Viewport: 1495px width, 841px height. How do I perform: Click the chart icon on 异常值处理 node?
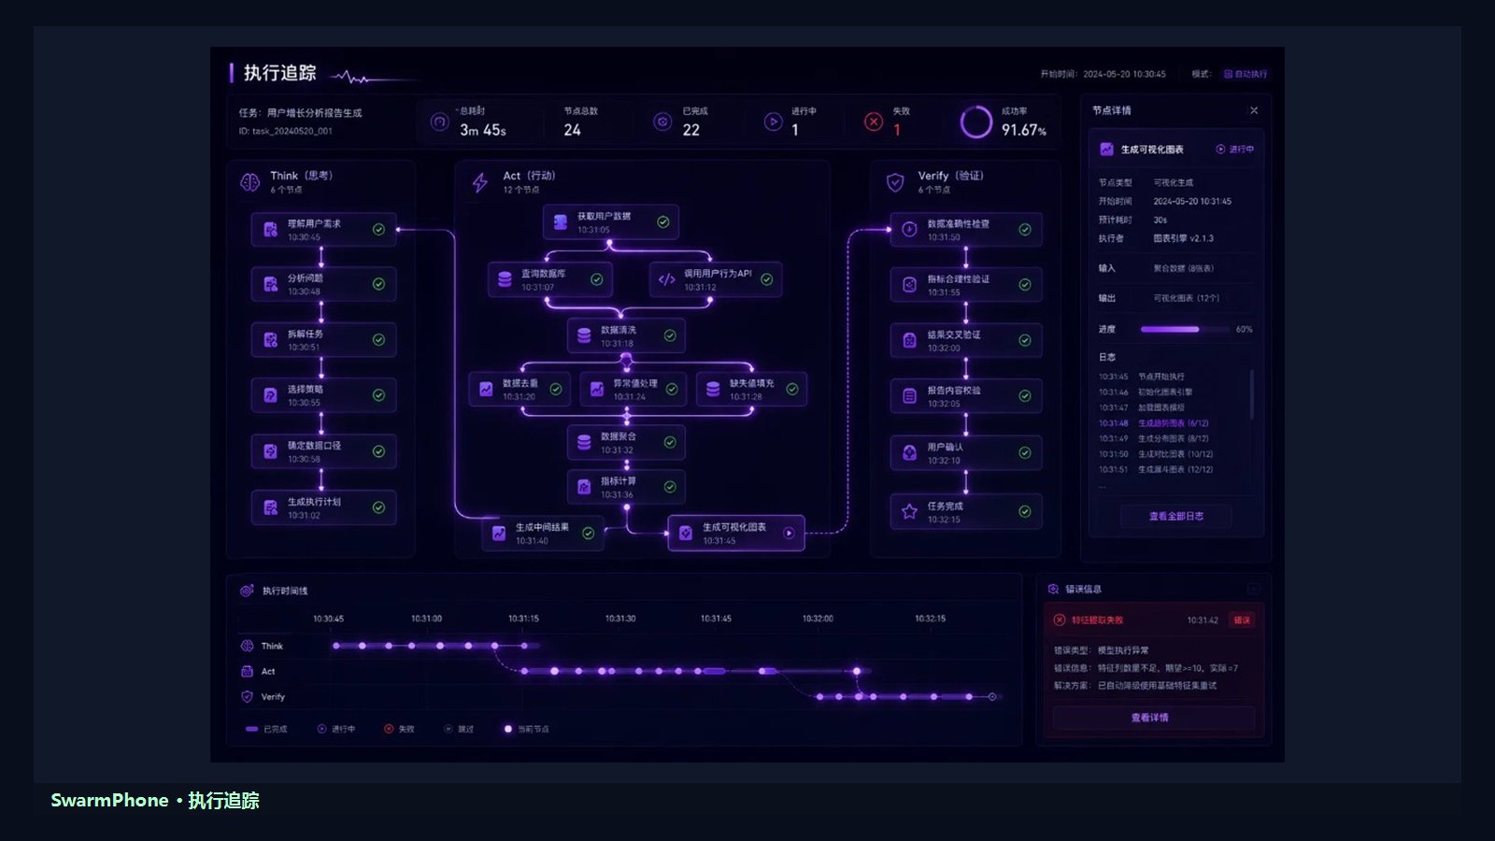(596, 390)
